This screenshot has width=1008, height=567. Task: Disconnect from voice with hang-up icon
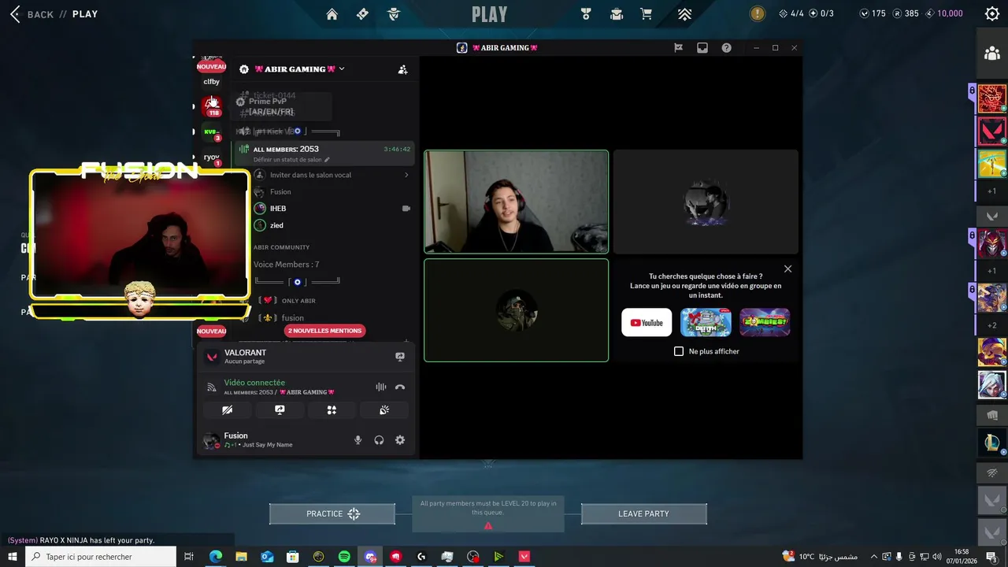click(x=400, y=387)
